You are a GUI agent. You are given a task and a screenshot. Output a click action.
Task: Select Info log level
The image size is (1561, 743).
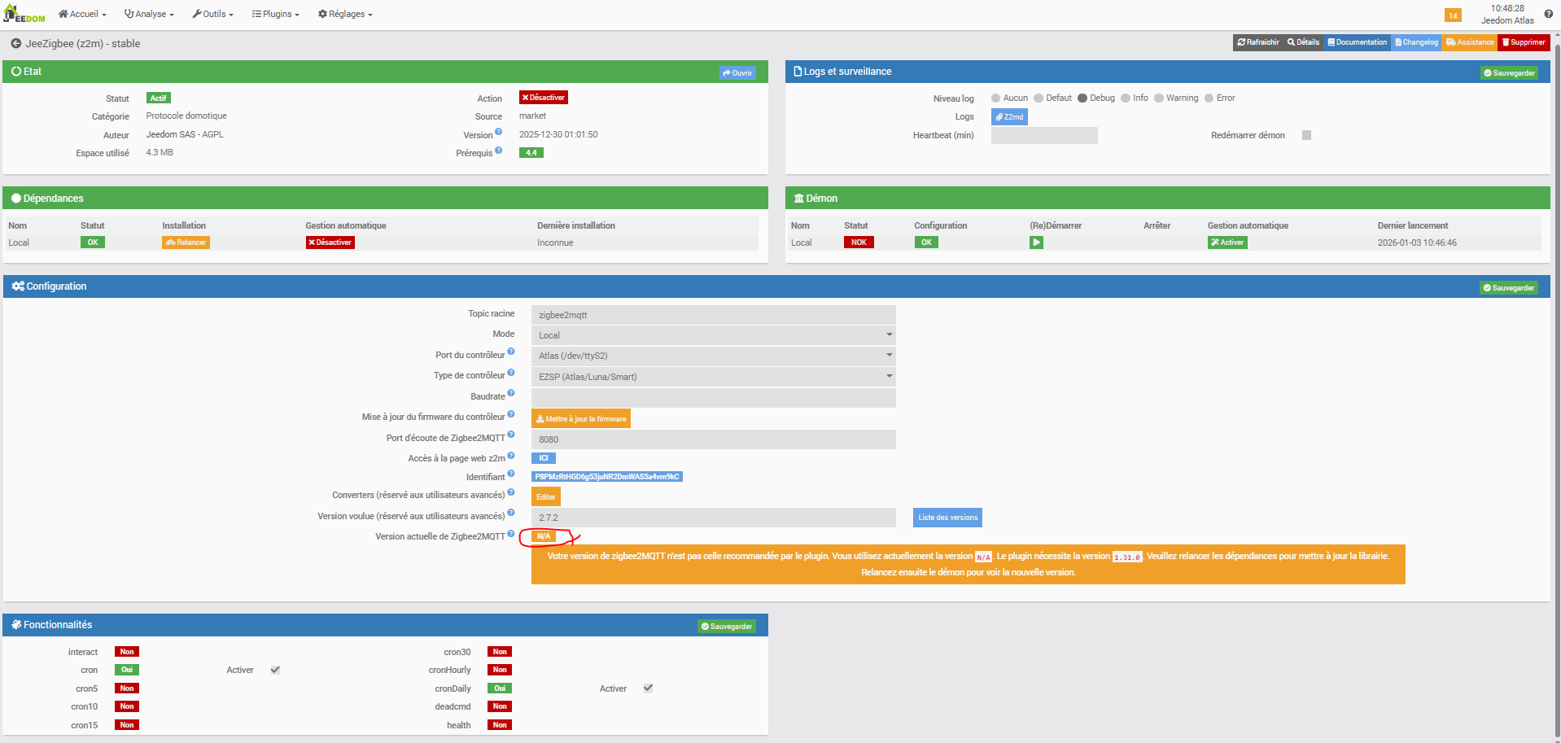[1126, 98]
